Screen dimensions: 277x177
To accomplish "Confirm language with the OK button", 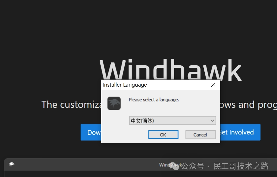I will pyautogui.click(x=163, y=134).
